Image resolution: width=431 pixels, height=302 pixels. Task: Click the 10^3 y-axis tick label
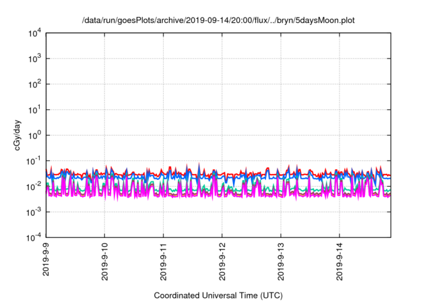tap(35, 59)
